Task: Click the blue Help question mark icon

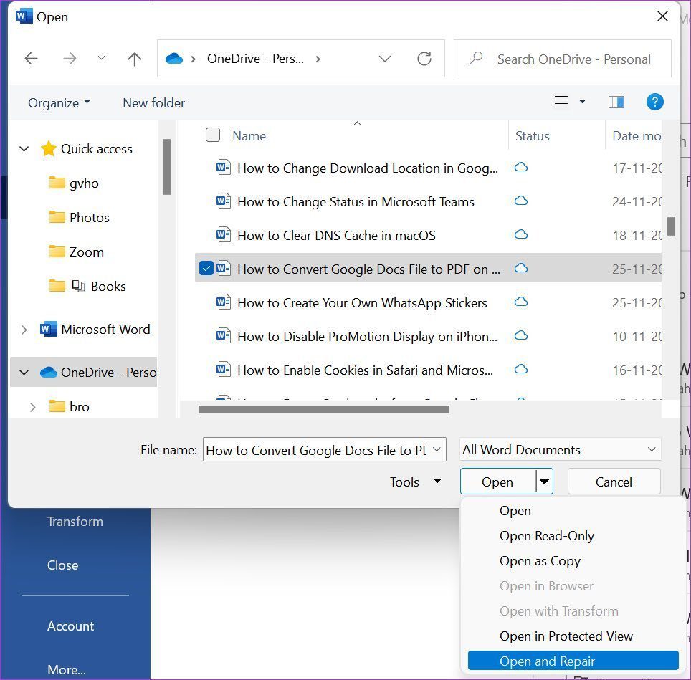Action: point(654,102)
